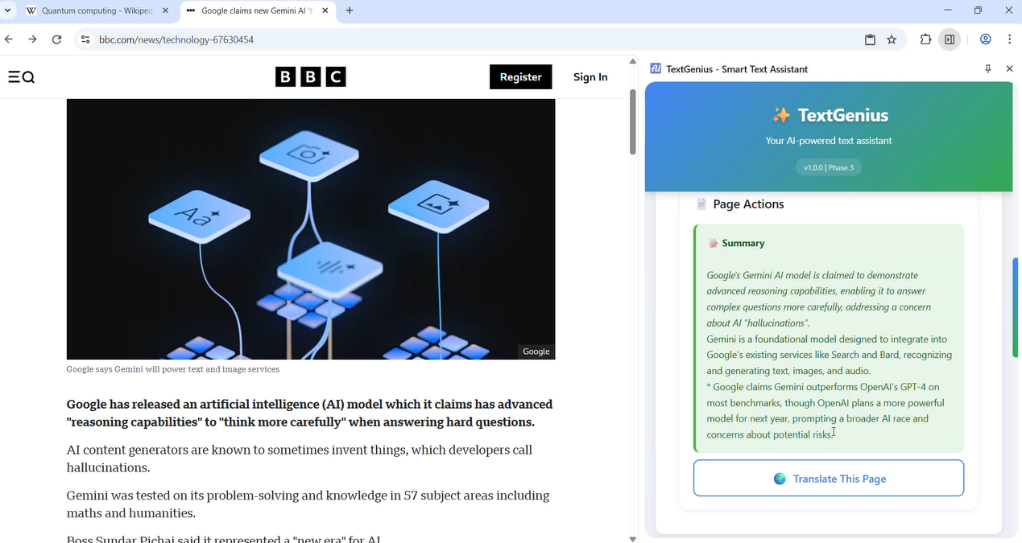Go forward to next page
Viewport: 1022px width, 543px height.
pyautogui.click(x=32, y=39)
